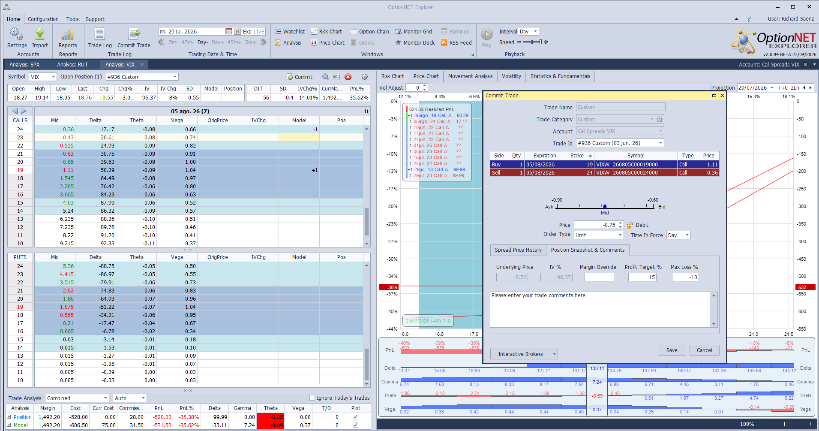The image size is (819, 431).
Task: Open the Reports bar chart icon
Action: tap(68, 38)
